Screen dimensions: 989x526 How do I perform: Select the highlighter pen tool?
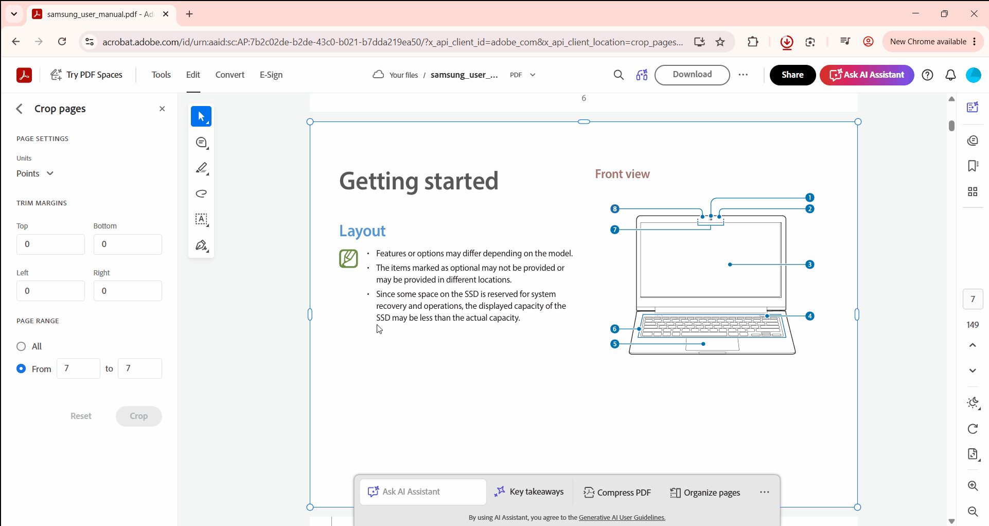pyautogui.click(x=201, y=168)
